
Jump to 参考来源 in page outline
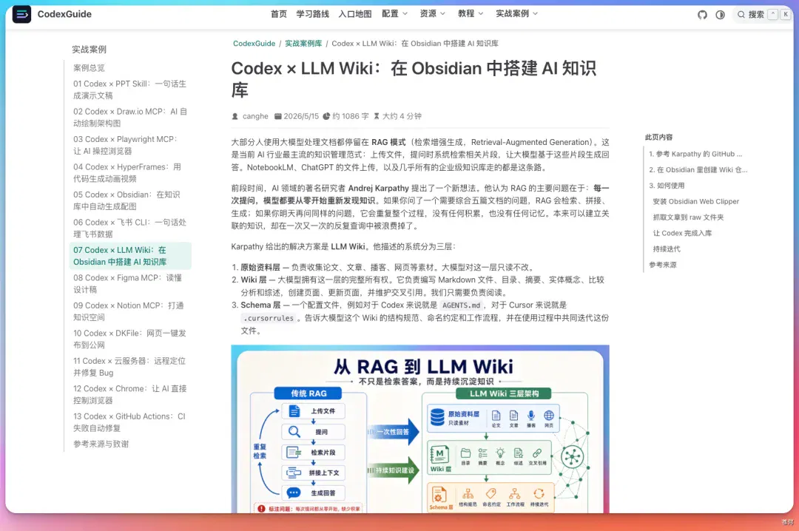[663, 265]
